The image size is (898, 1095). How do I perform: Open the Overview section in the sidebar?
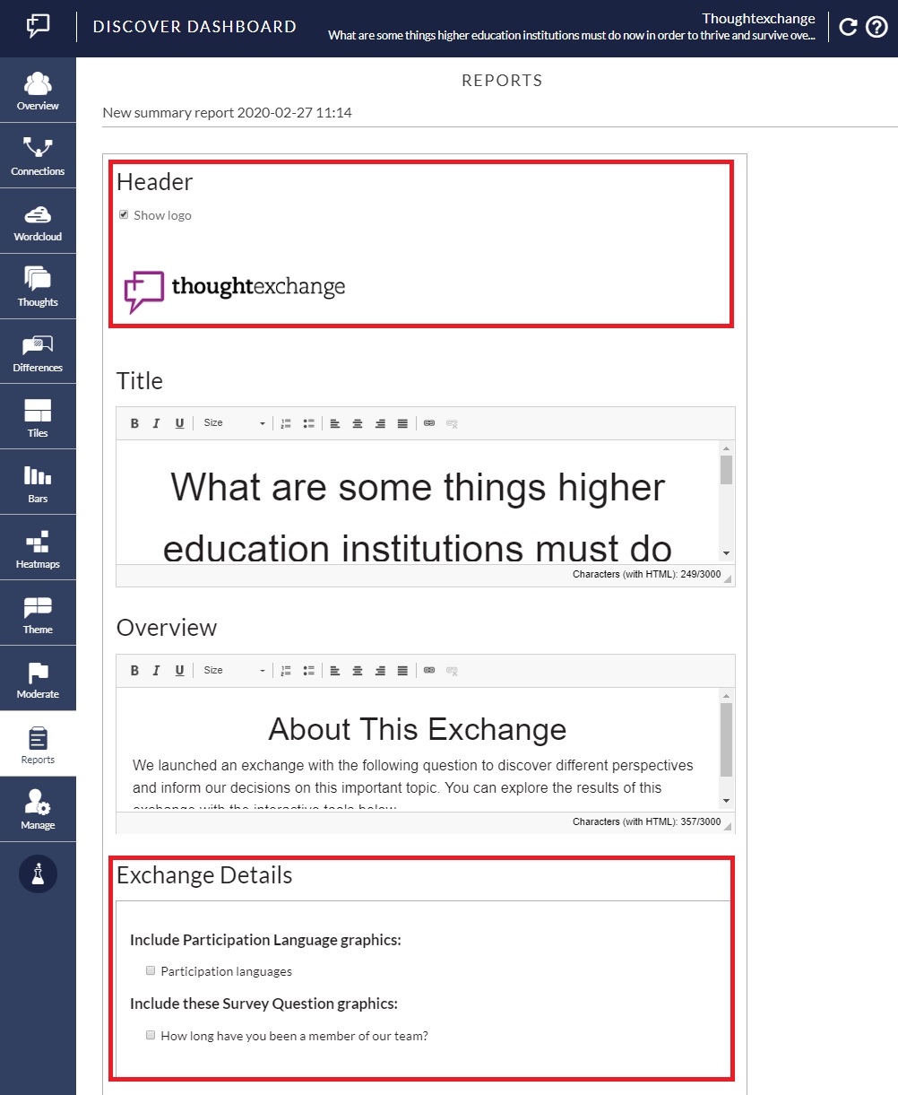pos(38,91)
